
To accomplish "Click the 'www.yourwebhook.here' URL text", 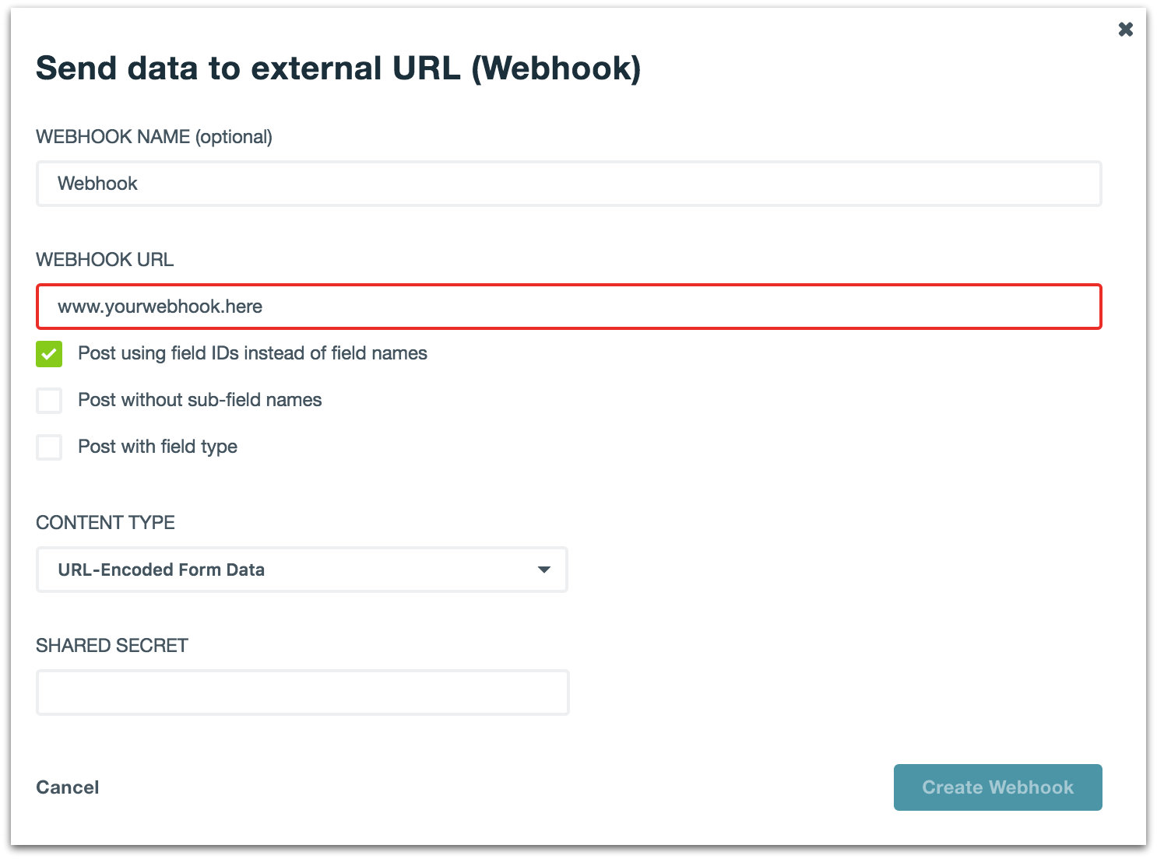I will click(160, 307).
